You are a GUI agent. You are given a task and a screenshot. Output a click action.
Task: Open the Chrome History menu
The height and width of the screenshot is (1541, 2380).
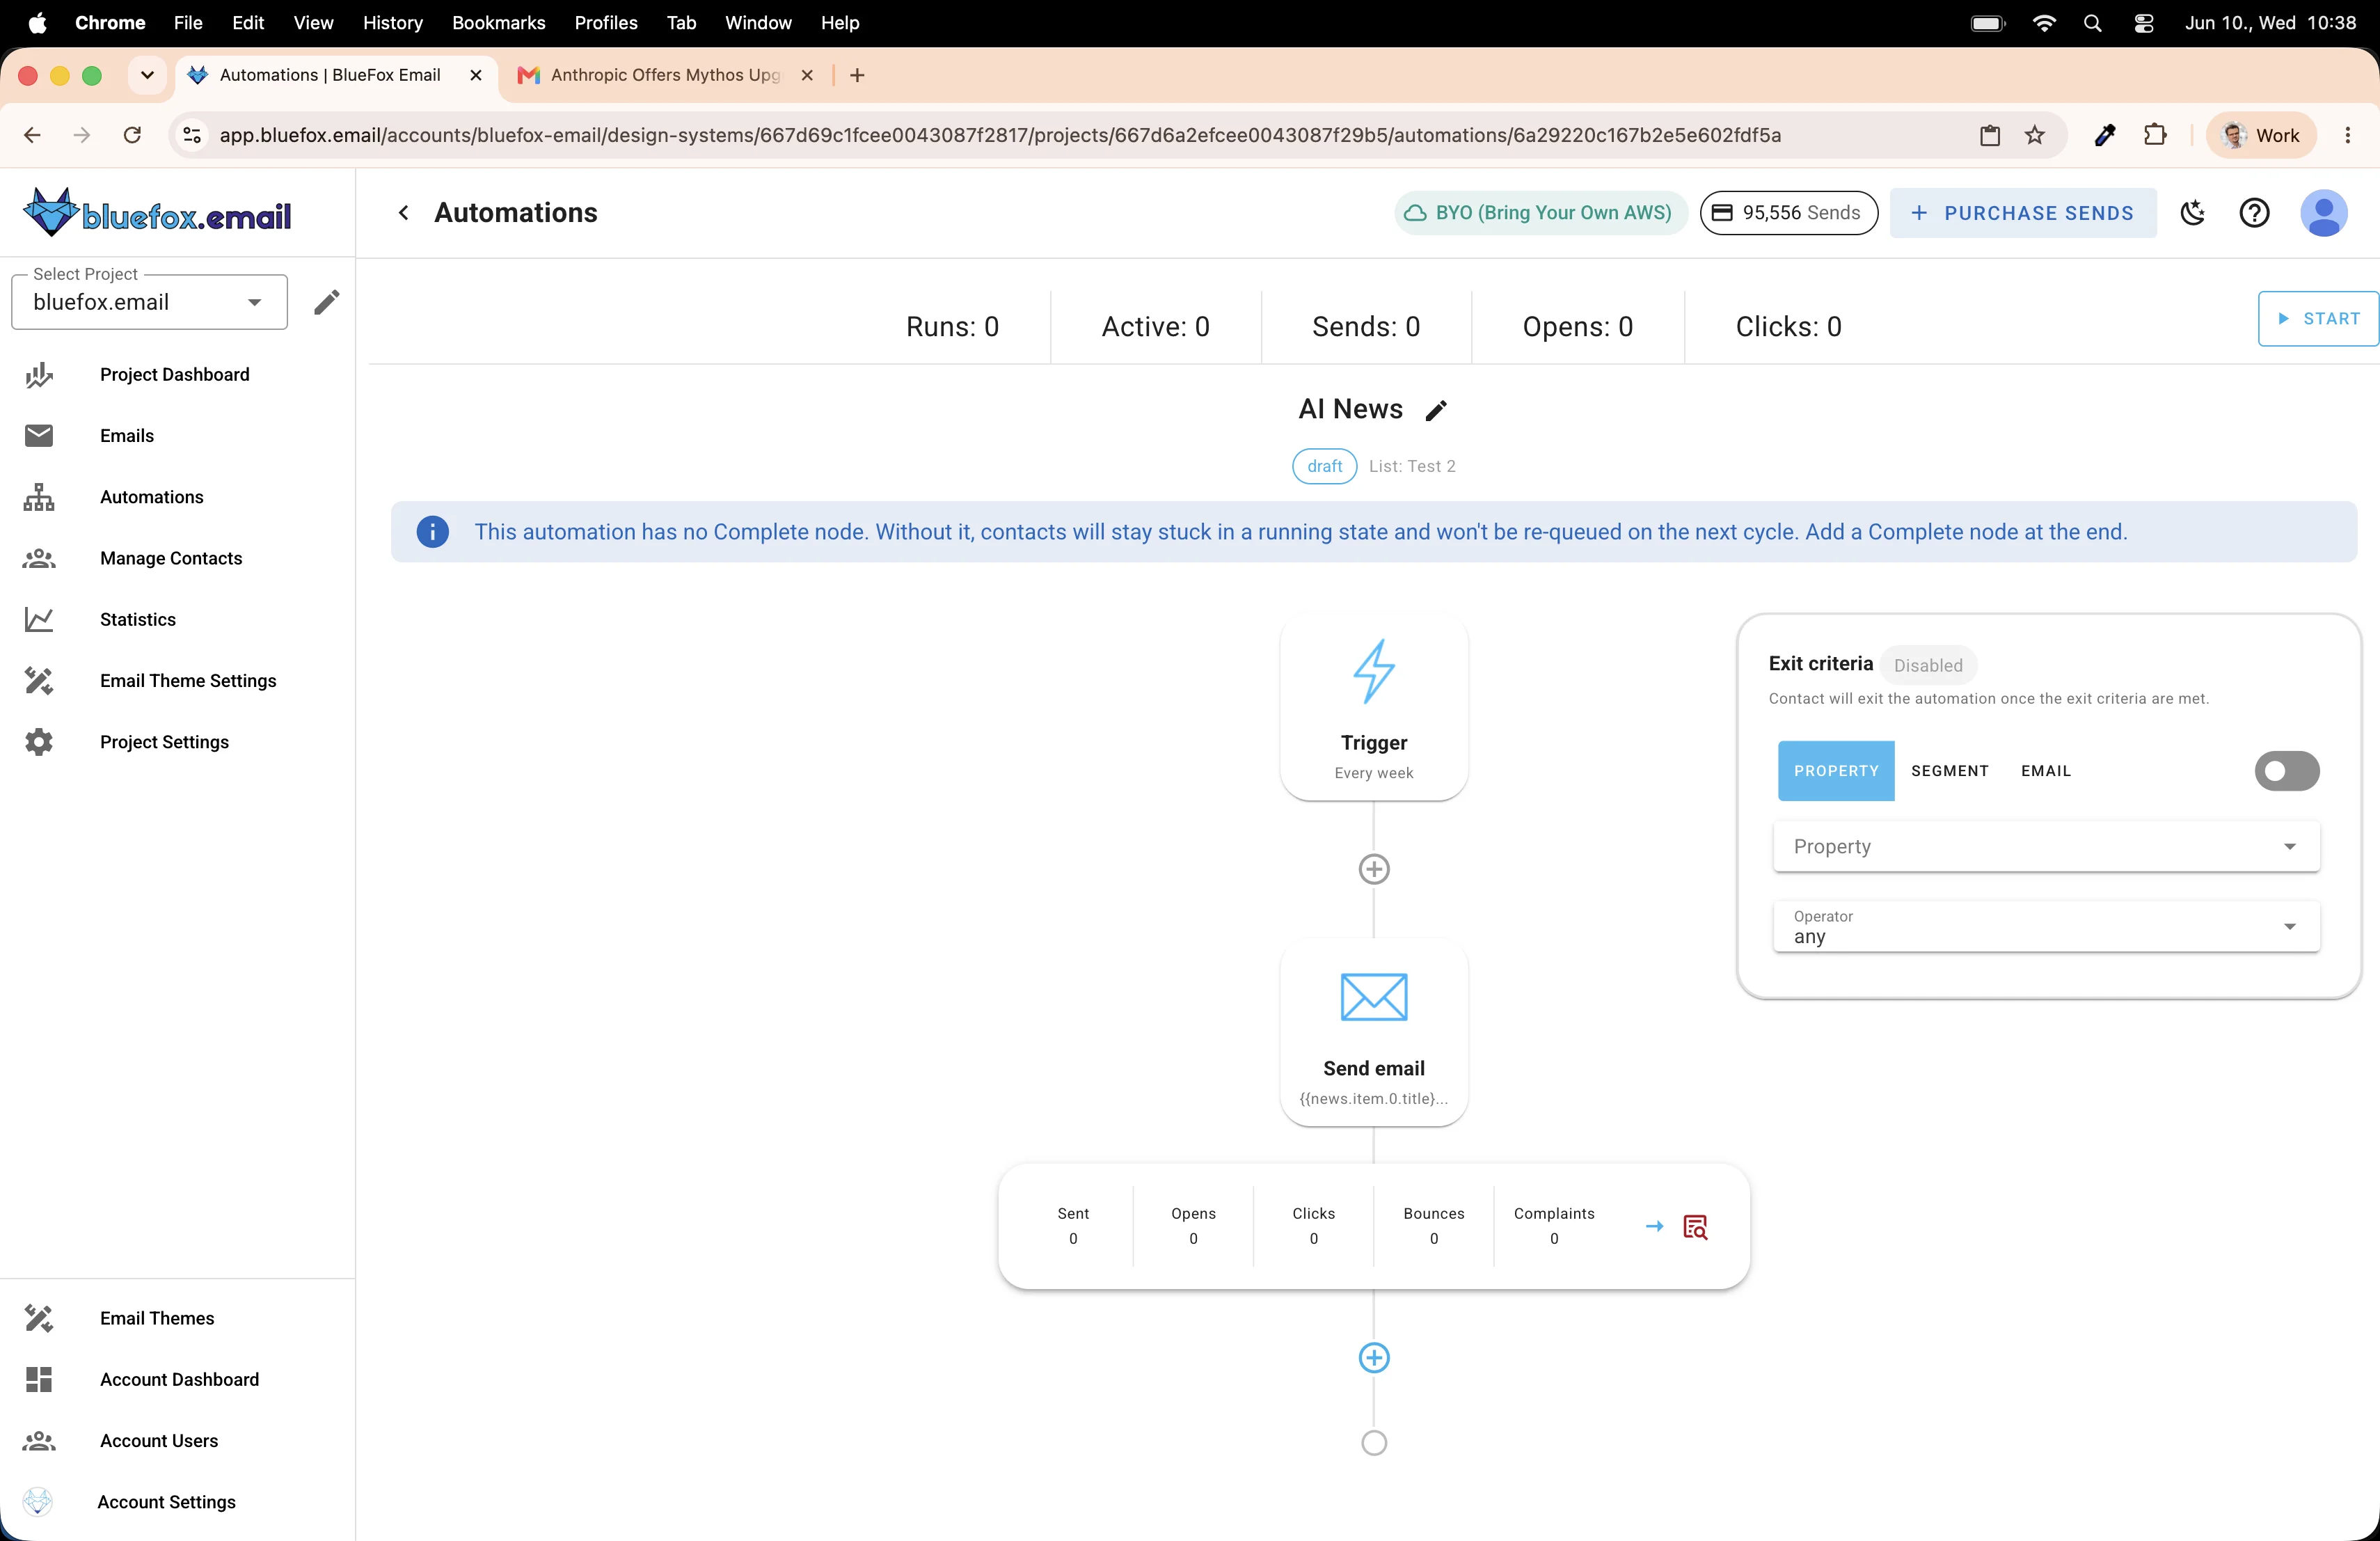(x=392, y=22)
